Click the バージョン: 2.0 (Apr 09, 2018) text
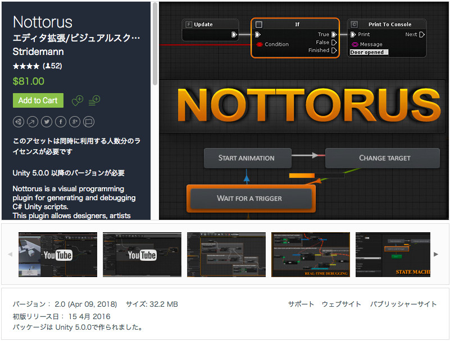 (x=65, y=304)
